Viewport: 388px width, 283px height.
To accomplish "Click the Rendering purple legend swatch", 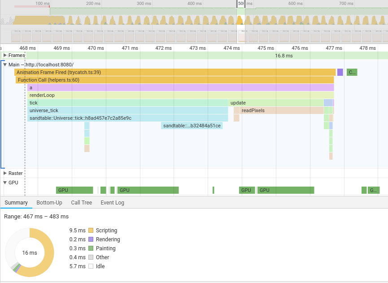I will [x=91, y=239].
